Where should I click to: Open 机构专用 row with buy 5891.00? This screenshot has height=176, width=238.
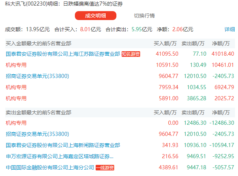click(x=16, y=98)
